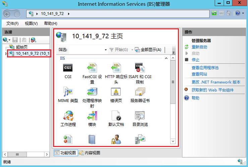
Task: Click the help question mark toolbar icon
Action: pyautogui.click(x=238, y=13)
